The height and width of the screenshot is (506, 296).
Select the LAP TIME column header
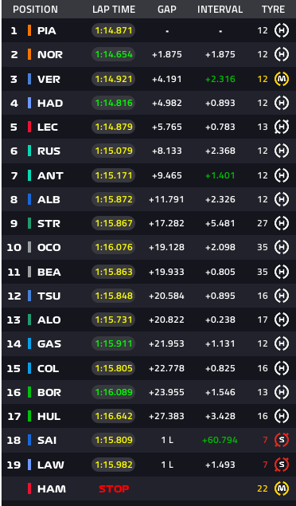(x=114, y=10)
